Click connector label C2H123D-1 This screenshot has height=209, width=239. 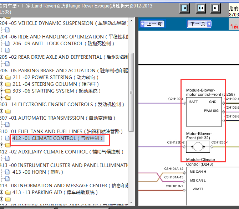(x=220, y=142)
